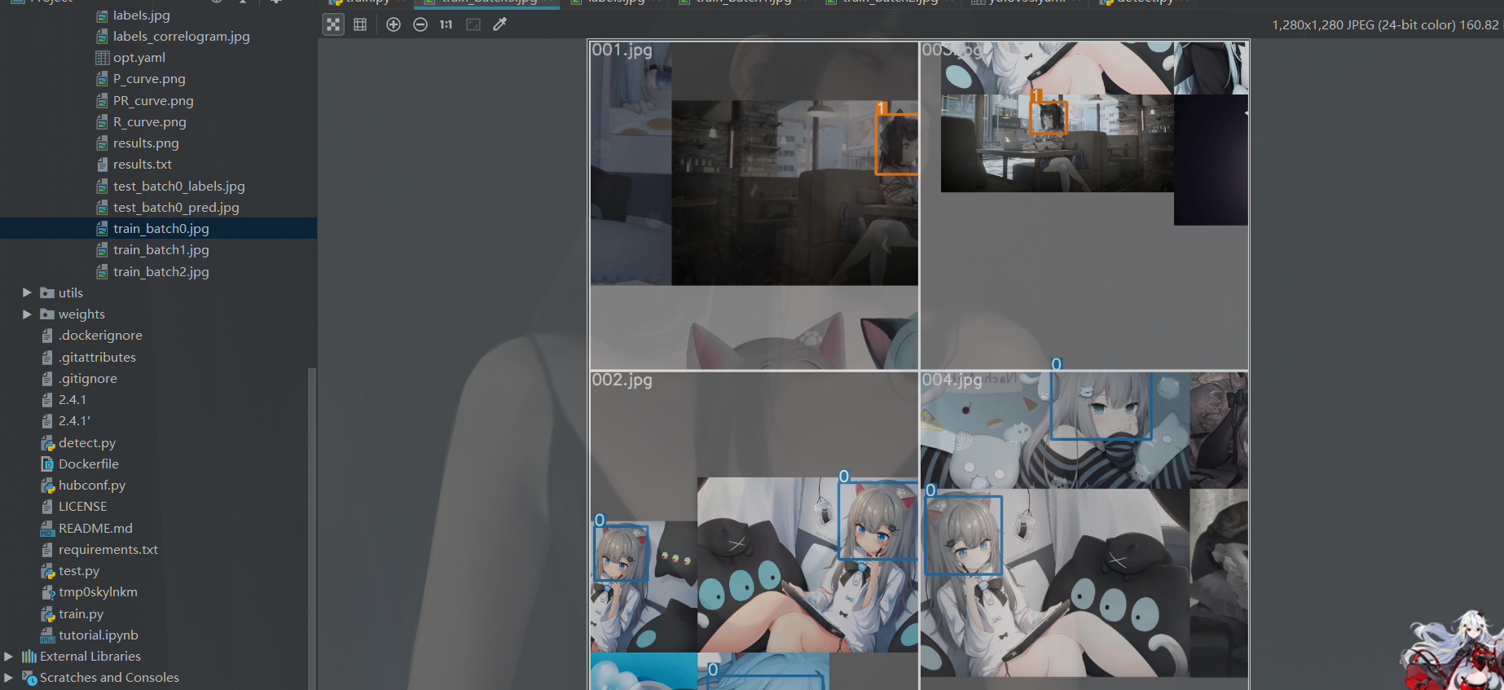Toggle the transparency chessboard background

[x=333, y=24]
